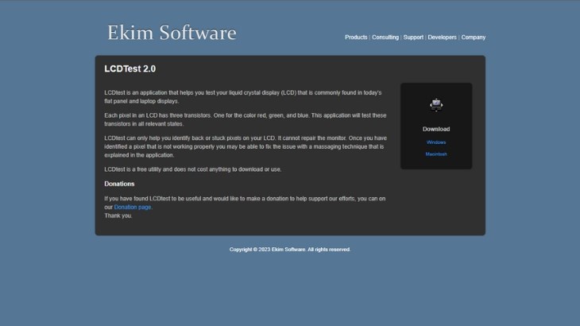Open the Support navigation link
The image size is (580, 326).
click(x=413, y=37)
